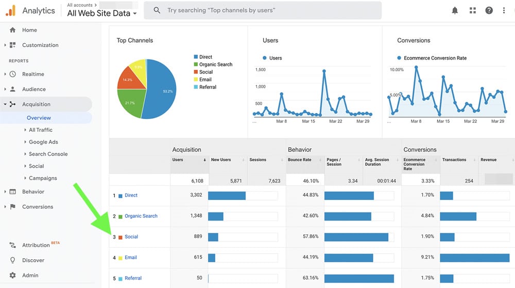Click the Realtime clock icon

click(13, 74)
